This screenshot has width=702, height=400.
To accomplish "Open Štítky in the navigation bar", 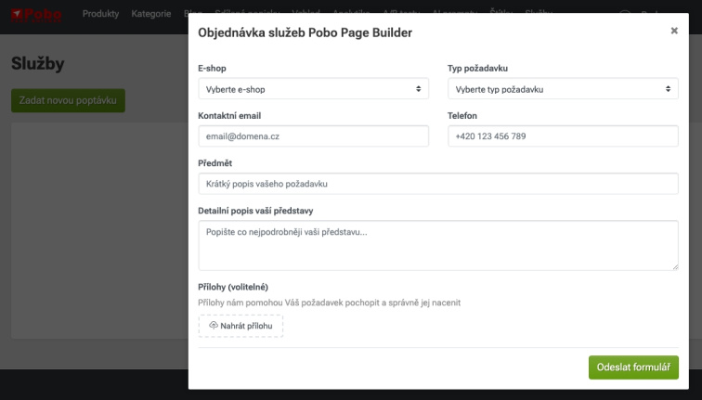I will click(x=499, y=14).
